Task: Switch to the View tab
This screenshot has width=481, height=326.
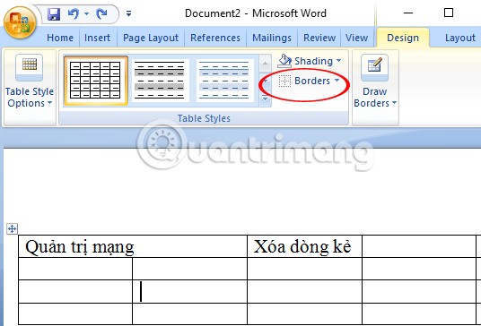Action: point(356,38)
